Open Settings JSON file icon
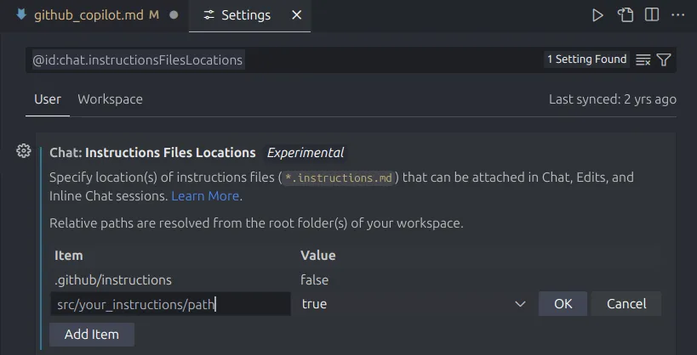The image size is (697, 355). coord(626,15)
